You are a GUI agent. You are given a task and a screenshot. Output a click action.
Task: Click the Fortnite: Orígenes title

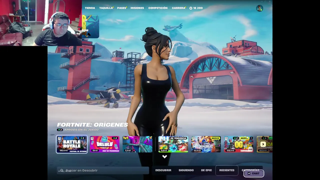[92, 124]
